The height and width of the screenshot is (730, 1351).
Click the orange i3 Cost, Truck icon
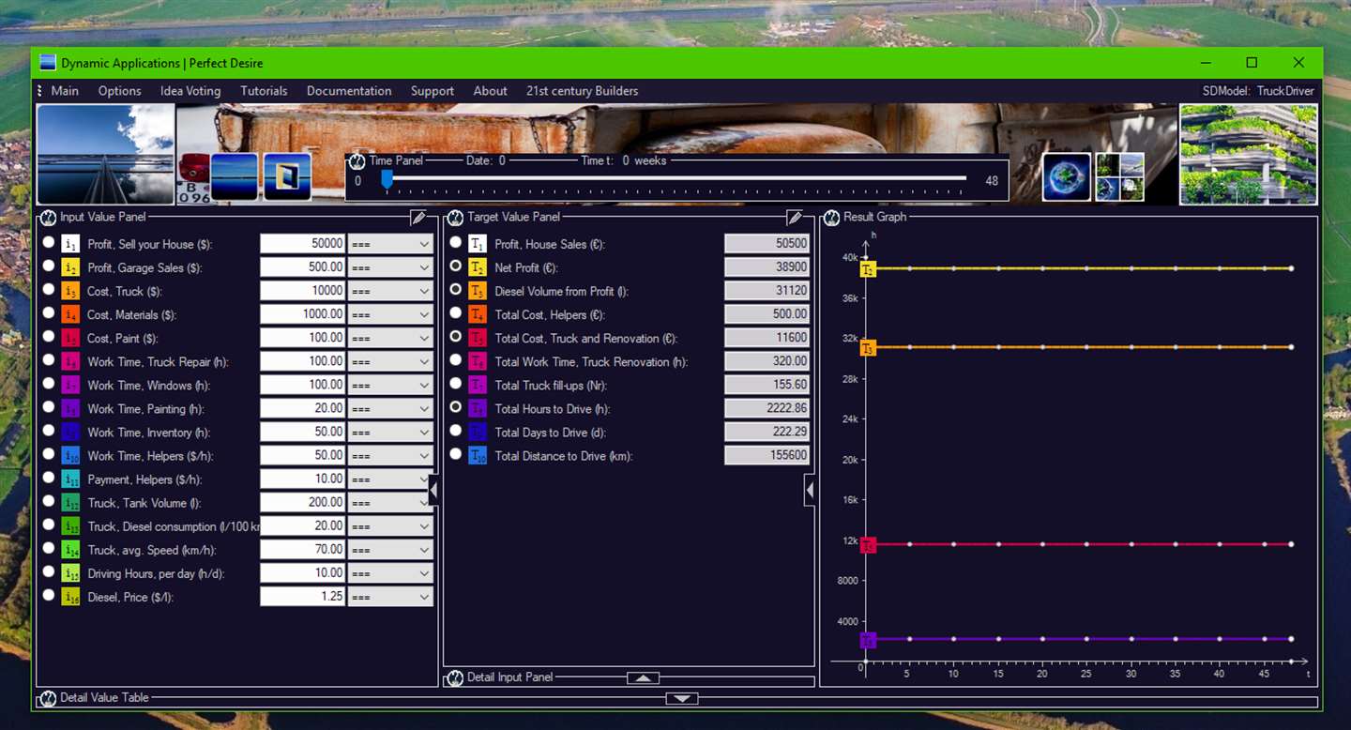pos(70,291)
